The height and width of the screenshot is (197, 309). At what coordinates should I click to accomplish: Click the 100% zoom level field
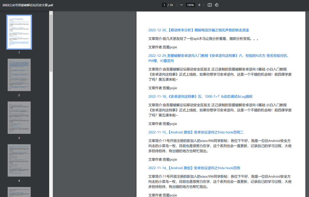(190, 5)
